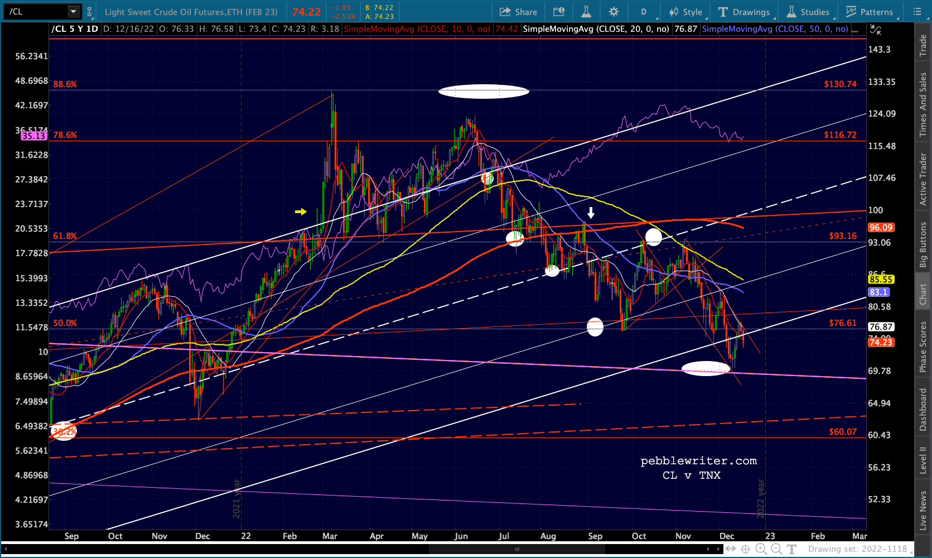Click the zoom out magnifier icon
The height and width of the screenshot is (558, 932).
[776, 550]
